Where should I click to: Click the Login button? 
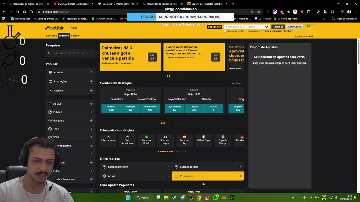click(278, 27)
